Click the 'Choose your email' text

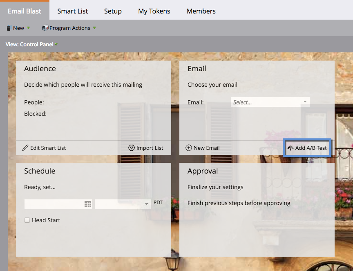[x=212, y=85]
